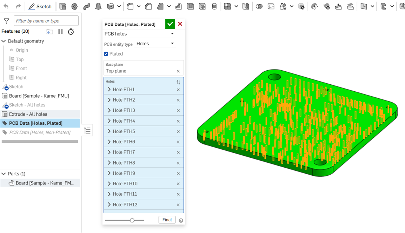Create a new folder in the Features list

pos(49,31)
